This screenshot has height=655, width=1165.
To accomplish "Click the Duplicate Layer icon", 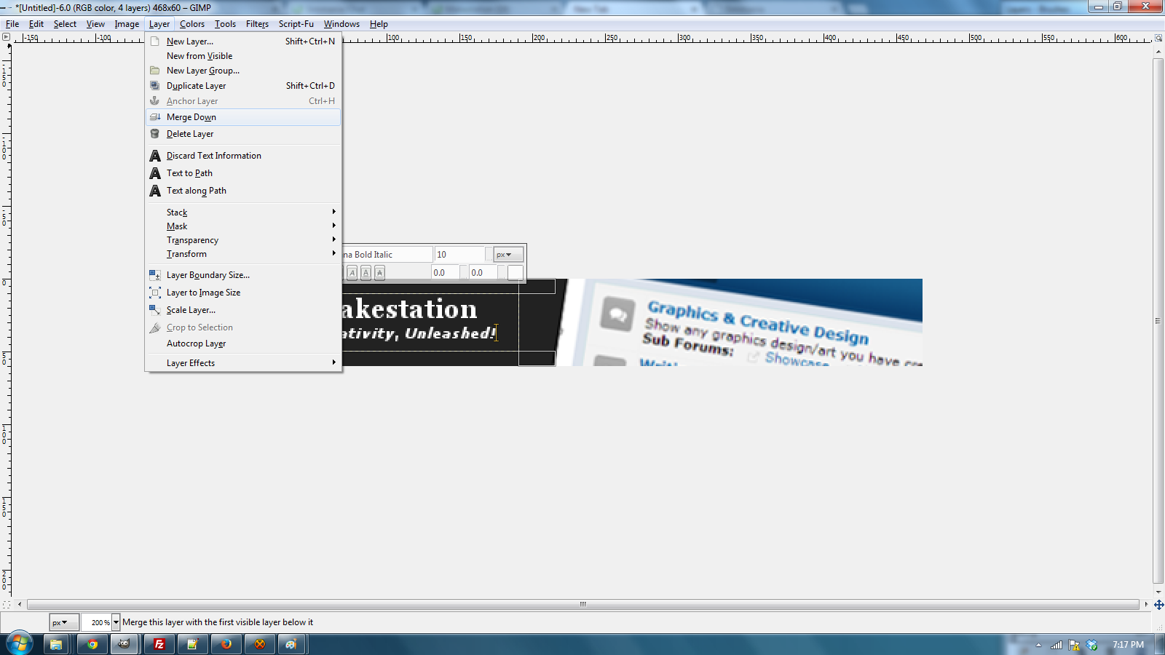I will click(x=154, y=86).
